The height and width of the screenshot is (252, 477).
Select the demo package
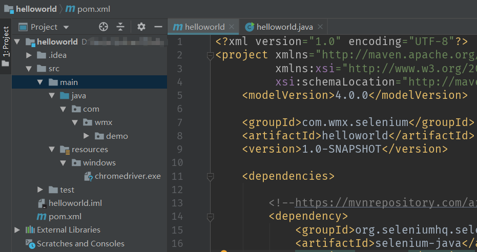117,136
